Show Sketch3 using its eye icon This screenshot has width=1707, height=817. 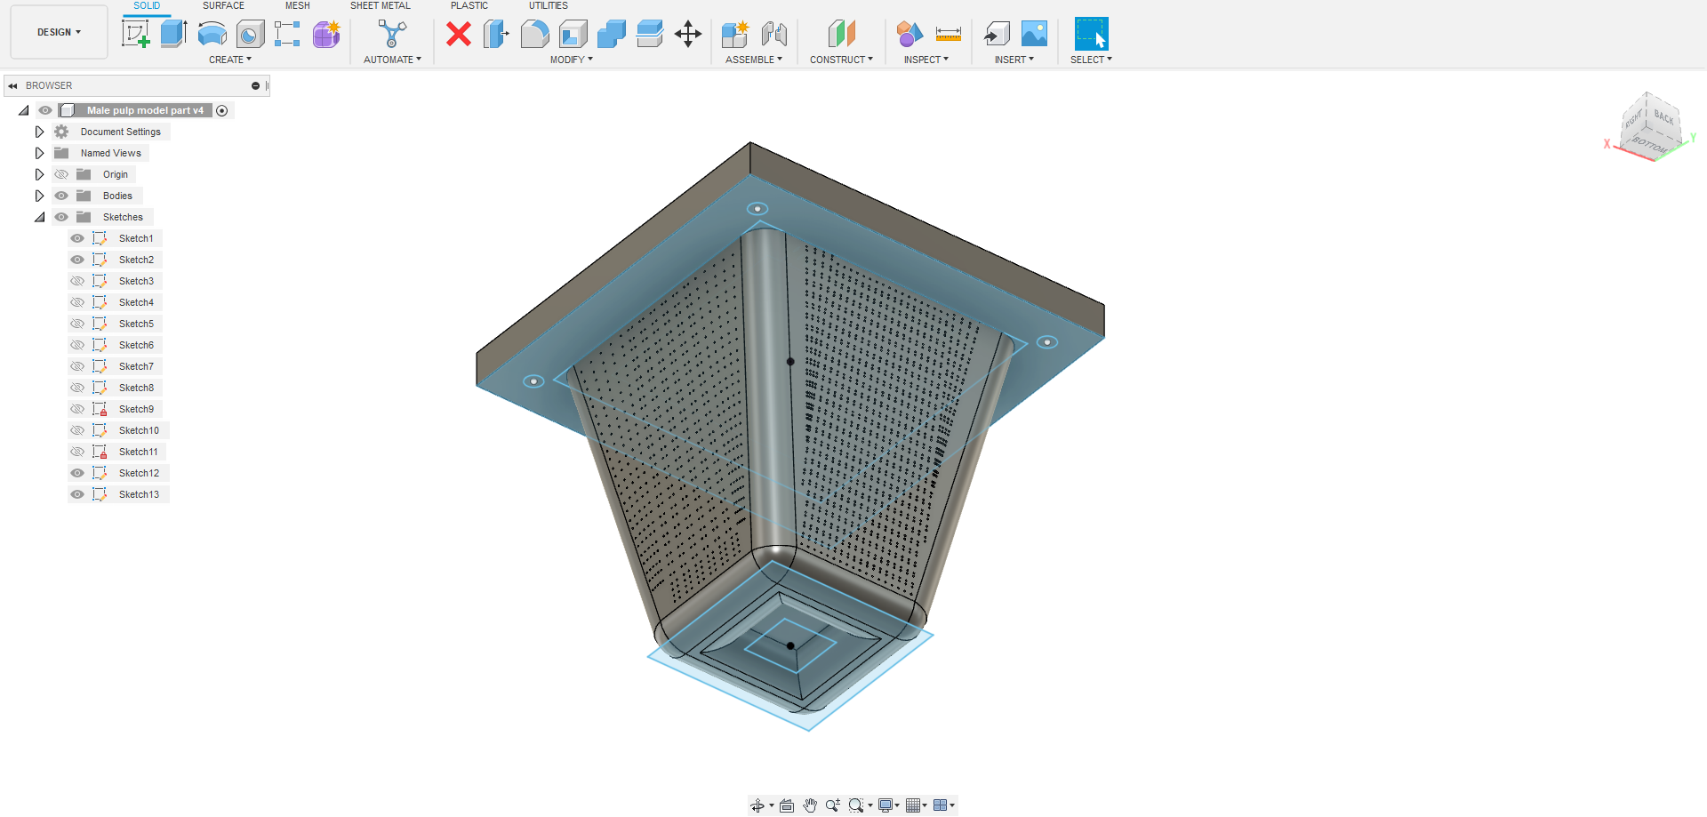77,281
